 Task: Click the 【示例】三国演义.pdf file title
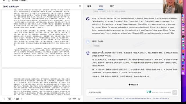click(x=11, y=6)
